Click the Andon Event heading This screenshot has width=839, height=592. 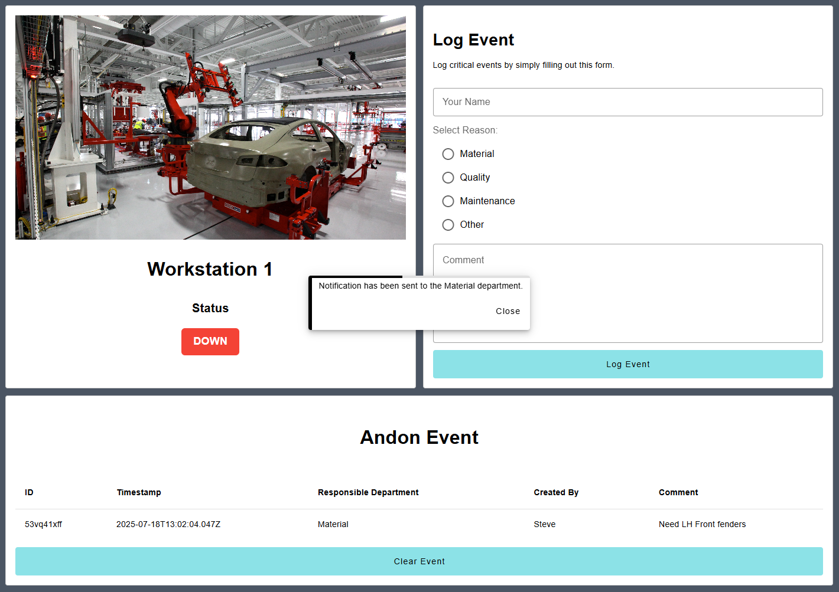pyautogui.click(x=419, y=437)
